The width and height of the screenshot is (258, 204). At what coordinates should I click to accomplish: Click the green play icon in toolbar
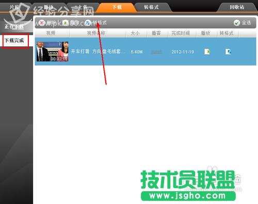point(65,23)
